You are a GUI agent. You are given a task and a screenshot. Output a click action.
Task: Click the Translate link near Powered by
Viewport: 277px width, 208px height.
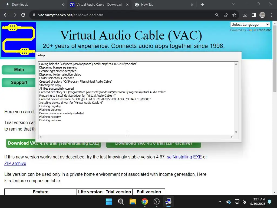click(264, 30)
